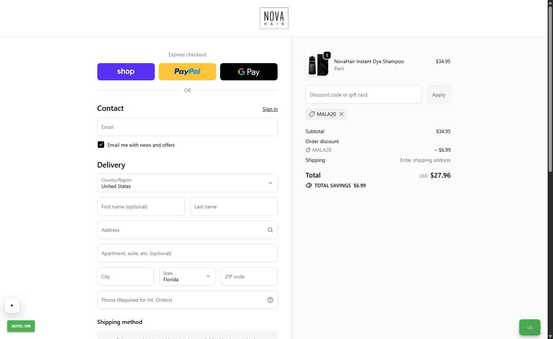Click the Enter shipping address text
553x339 pixels.
pyautogui.click(x=425, y=160)
